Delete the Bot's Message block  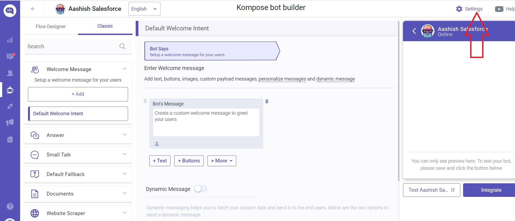267,101
